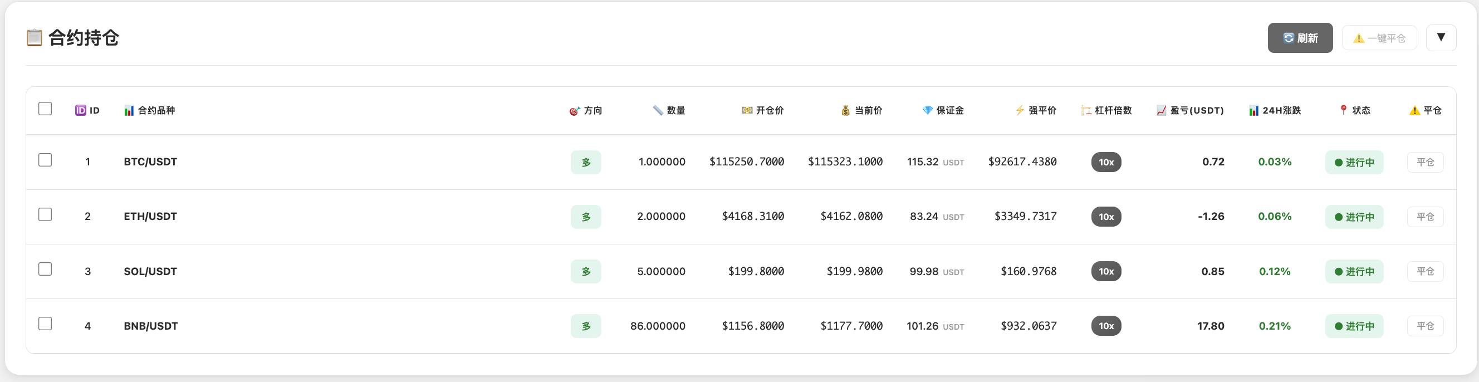Select the ETH/USDT contract name

[x=150, y=217]
